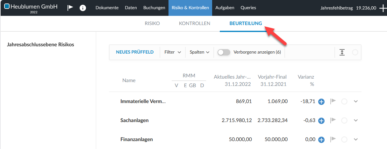
Task: Select circle for Finanzanlagen row
Action: point(344,140)
